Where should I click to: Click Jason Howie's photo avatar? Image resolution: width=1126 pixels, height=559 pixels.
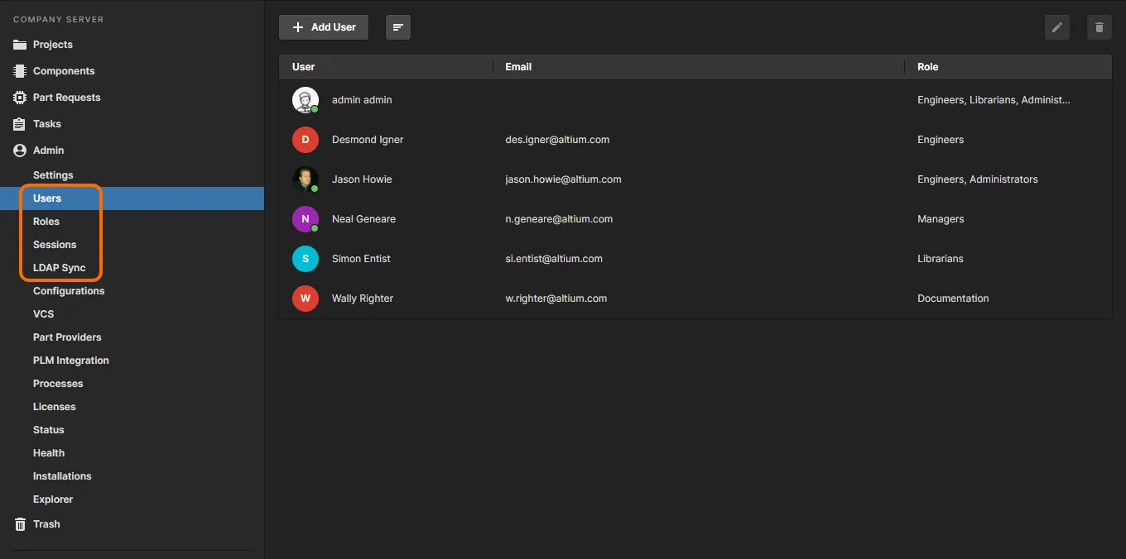[306, 179]
